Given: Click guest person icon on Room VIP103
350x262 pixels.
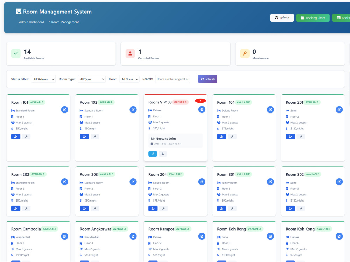Looking at the screenshot, I should point(163,154).
